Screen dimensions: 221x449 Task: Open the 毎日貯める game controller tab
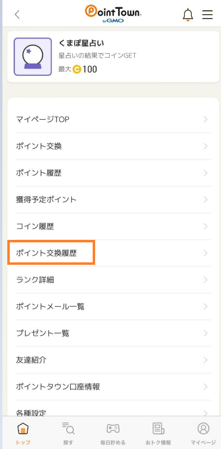click(x=113, y=428)
